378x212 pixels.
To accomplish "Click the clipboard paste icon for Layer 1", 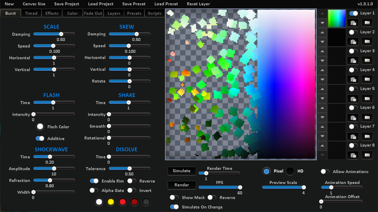I will click(x=353, y=23).
